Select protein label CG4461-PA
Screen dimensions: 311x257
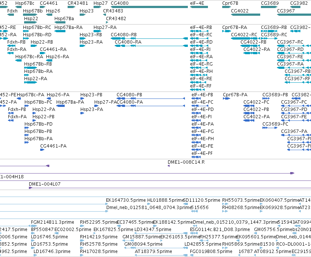53,146
